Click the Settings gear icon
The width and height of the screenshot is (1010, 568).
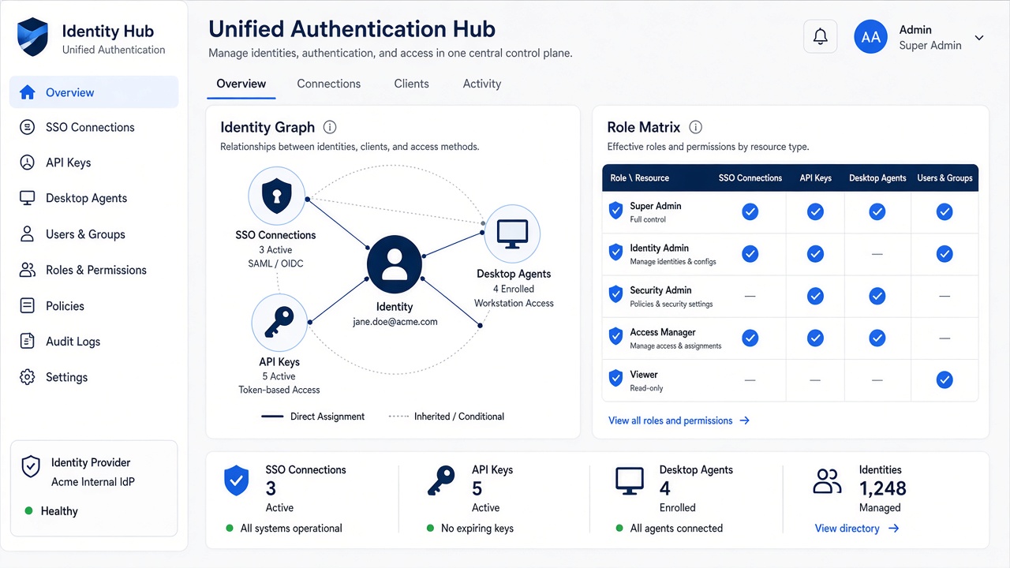coord(28,377)
